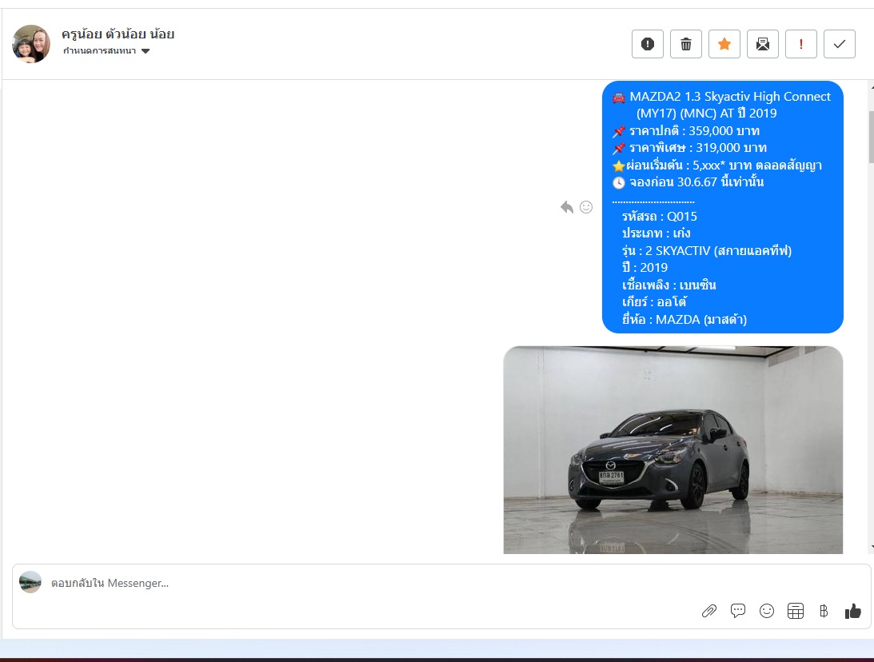This screenshot has width=874, height=662.
Task: Click the text ประเภท : เก๋ง
Action: pos(656,233)
